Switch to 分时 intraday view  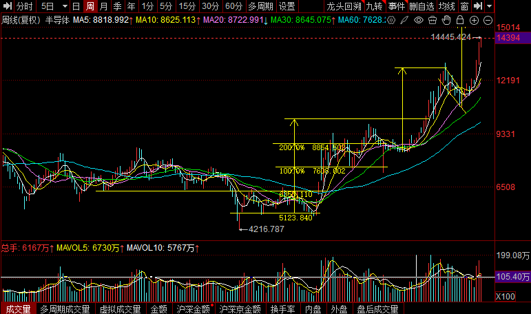24,6
